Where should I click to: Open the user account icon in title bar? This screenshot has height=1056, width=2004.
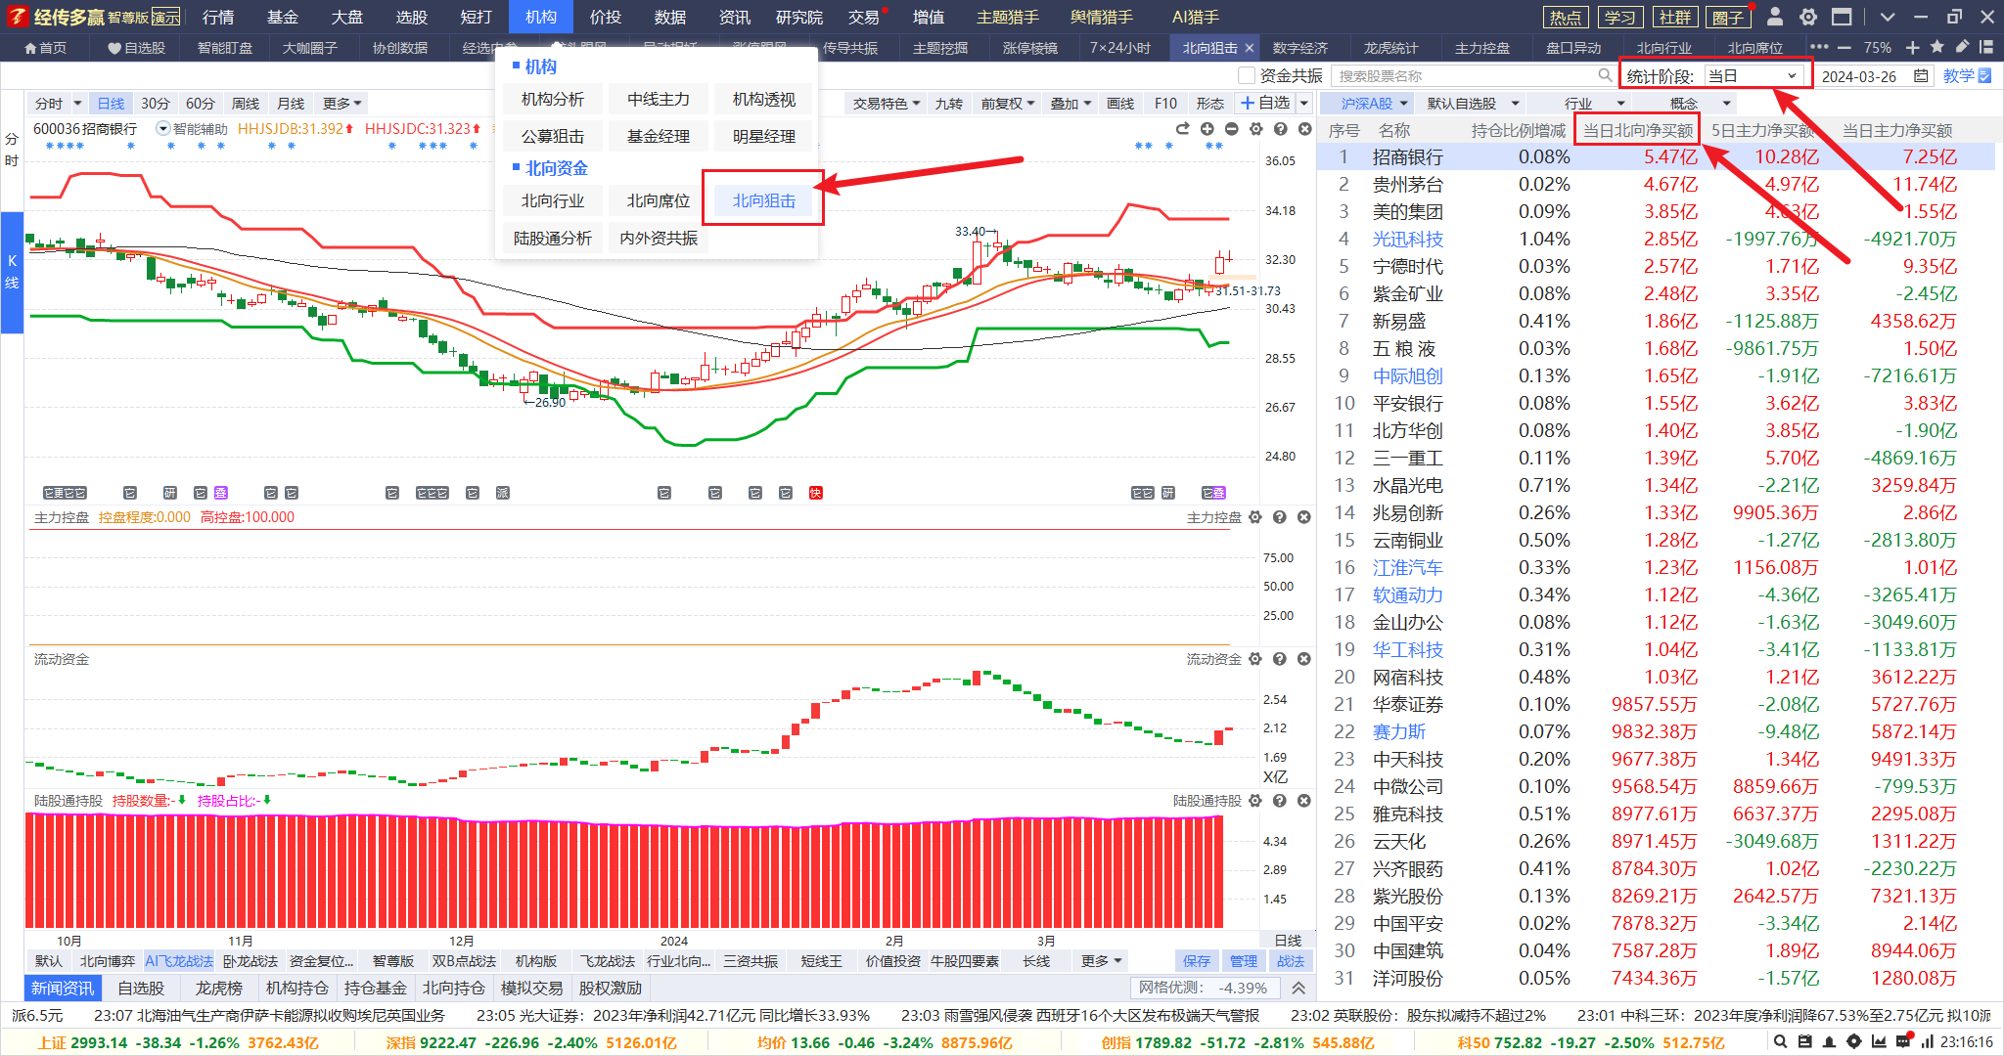[x=1775, y=17]
